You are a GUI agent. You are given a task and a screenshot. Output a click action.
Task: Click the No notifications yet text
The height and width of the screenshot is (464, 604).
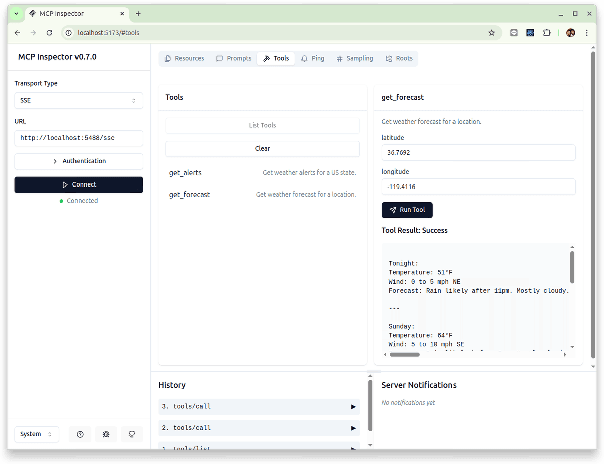[x=408, y=403]
